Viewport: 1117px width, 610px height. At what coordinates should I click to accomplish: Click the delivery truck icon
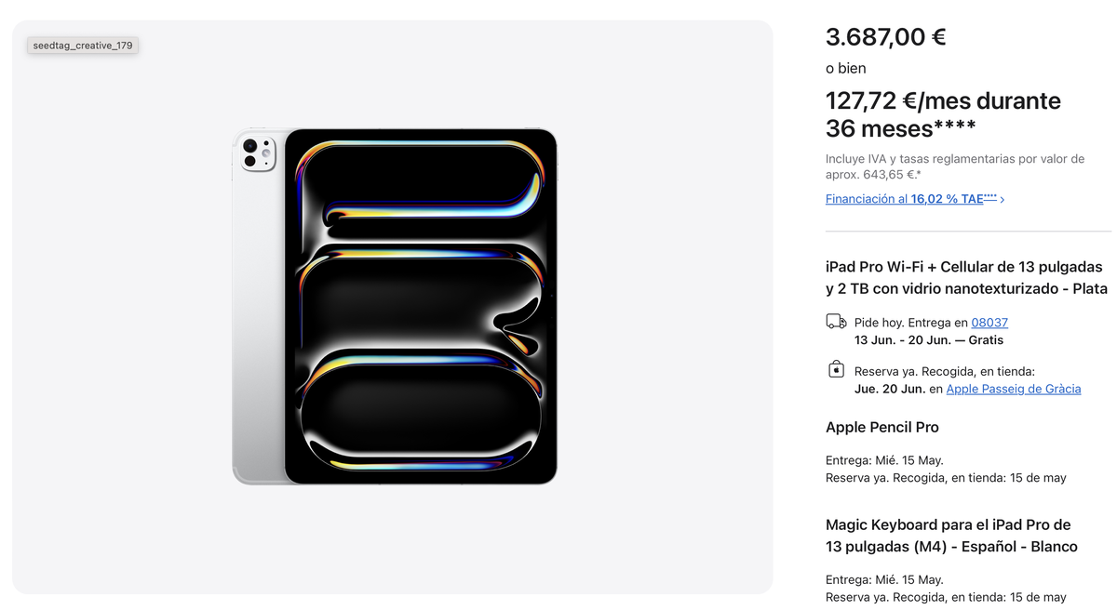click(835, 320)
